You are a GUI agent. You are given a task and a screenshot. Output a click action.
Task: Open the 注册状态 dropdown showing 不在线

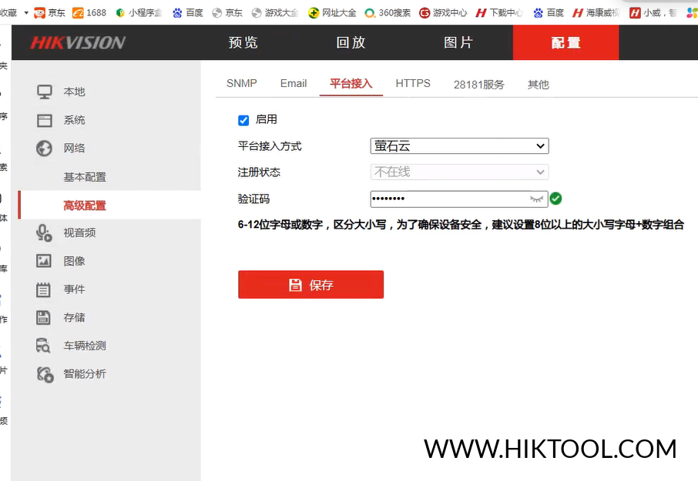pyautogui.click(x=459, y=172)
